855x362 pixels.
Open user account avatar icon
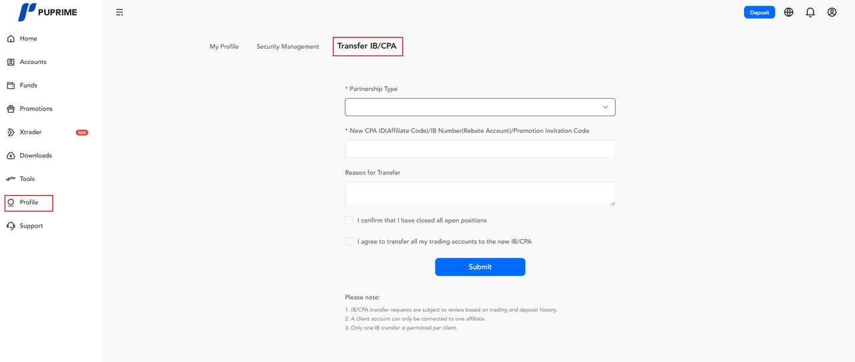832,12
